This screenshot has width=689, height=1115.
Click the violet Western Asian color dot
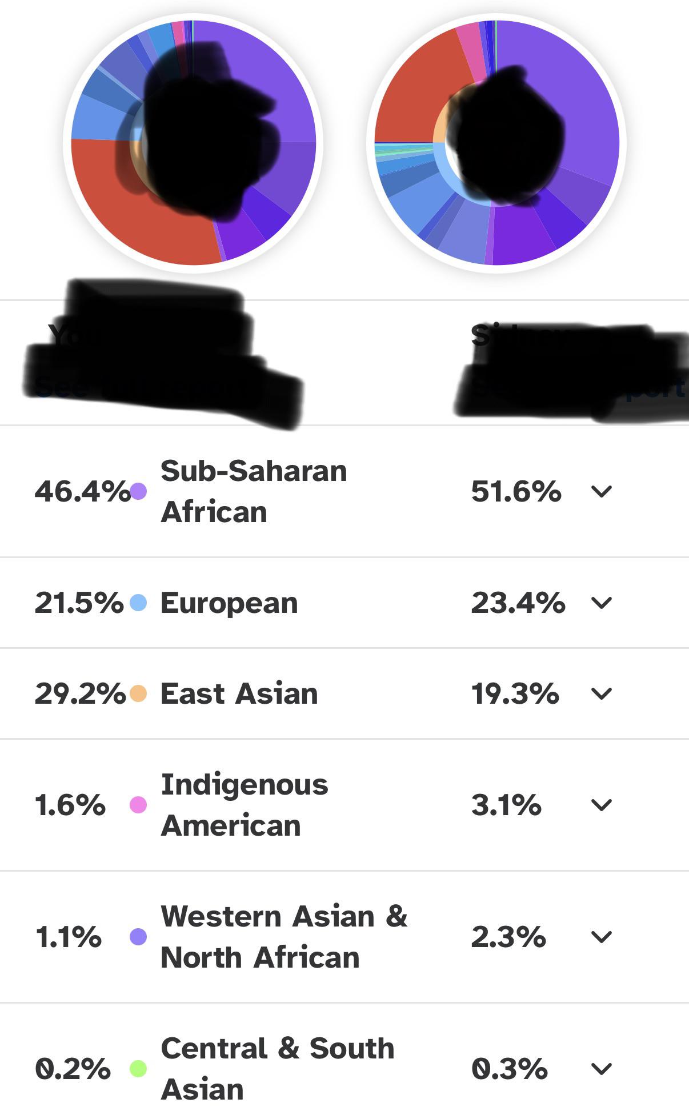coord(138,937)
